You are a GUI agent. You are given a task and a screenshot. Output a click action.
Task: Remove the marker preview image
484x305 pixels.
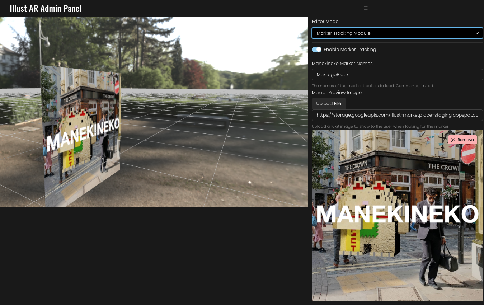462,140
